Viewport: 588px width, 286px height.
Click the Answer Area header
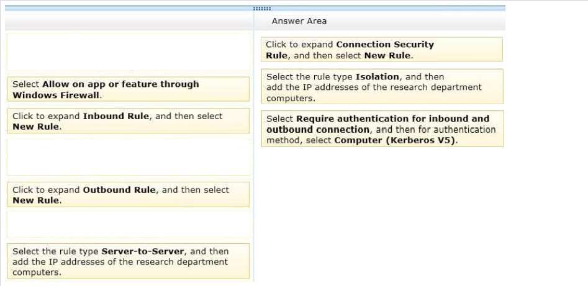[x=299, y=21]
